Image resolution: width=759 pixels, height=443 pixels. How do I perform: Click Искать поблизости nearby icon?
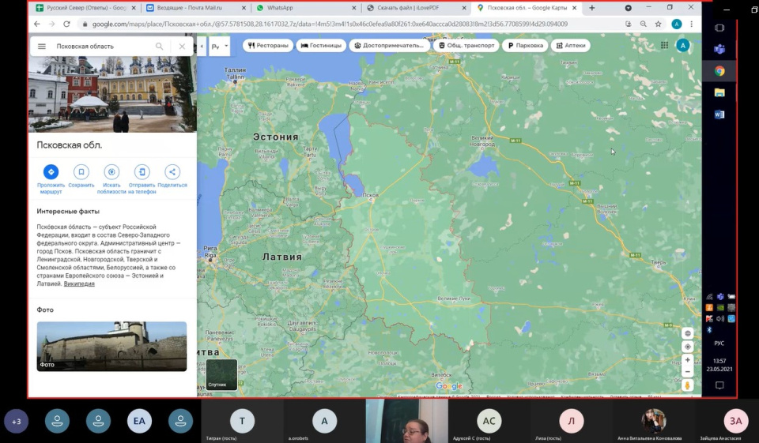[x=111, y=171]
